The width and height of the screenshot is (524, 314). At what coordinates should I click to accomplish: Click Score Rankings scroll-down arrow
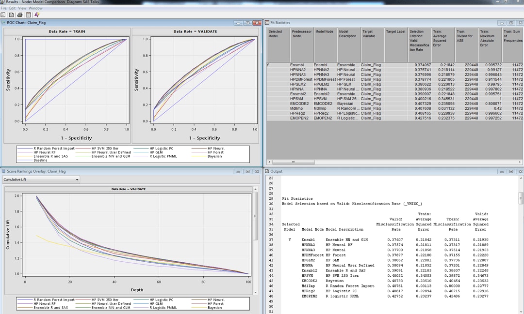click(x=256, y=292)
